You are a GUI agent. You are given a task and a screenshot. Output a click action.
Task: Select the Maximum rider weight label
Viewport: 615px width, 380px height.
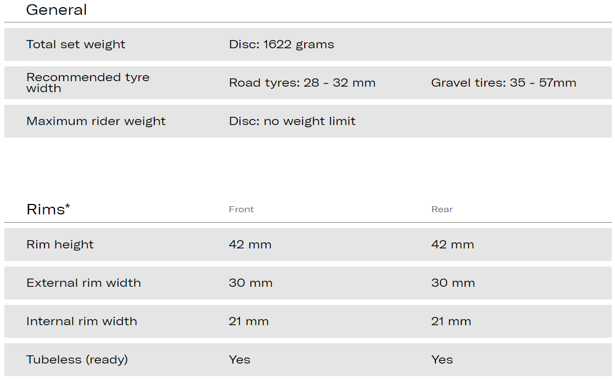[96, 121]
